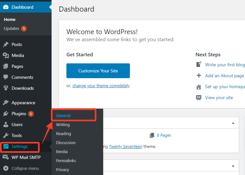
Task: Click the plus icon beside Add an About page
Action: (199, 76)
